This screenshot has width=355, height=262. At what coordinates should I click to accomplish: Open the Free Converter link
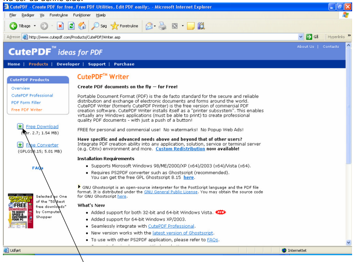42,145
